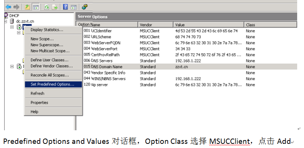
Task: Click 192.168.1.222 value for WINS/NBNS Servers
Action: [x=188, y=79]
